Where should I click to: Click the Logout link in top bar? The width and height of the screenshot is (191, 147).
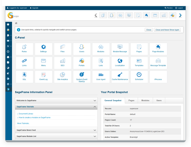[x=179, y=8]
